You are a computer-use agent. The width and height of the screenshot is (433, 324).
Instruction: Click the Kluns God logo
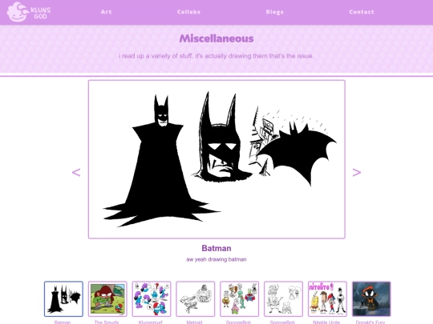coord(29,12)
